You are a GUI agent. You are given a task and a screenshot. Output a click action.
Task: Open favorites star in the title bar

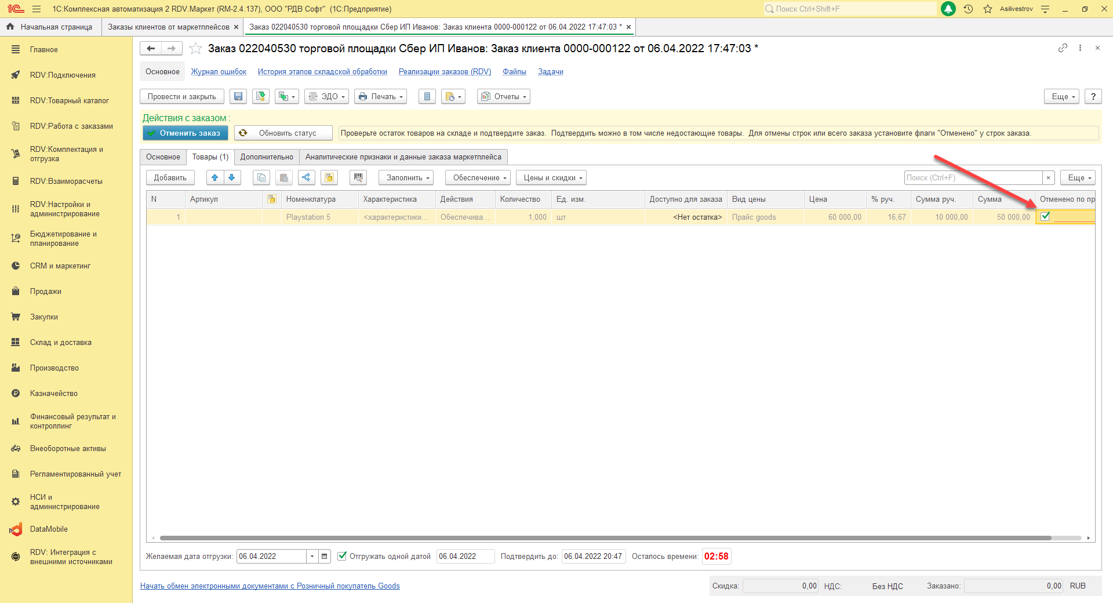[x=988, y=9]
